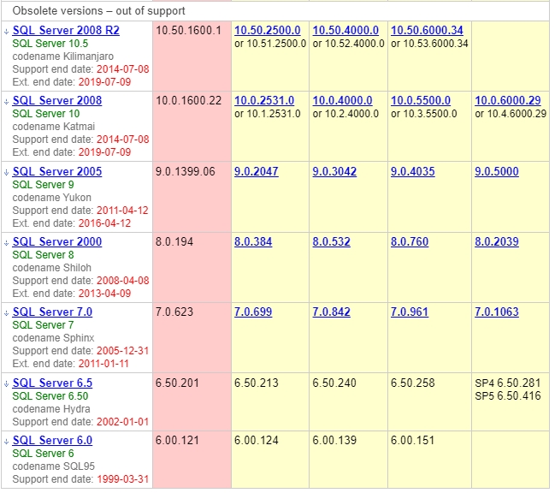Follow the 10.50.2500.0 build link
555x493 pixels.
click(x=267, y=31)
